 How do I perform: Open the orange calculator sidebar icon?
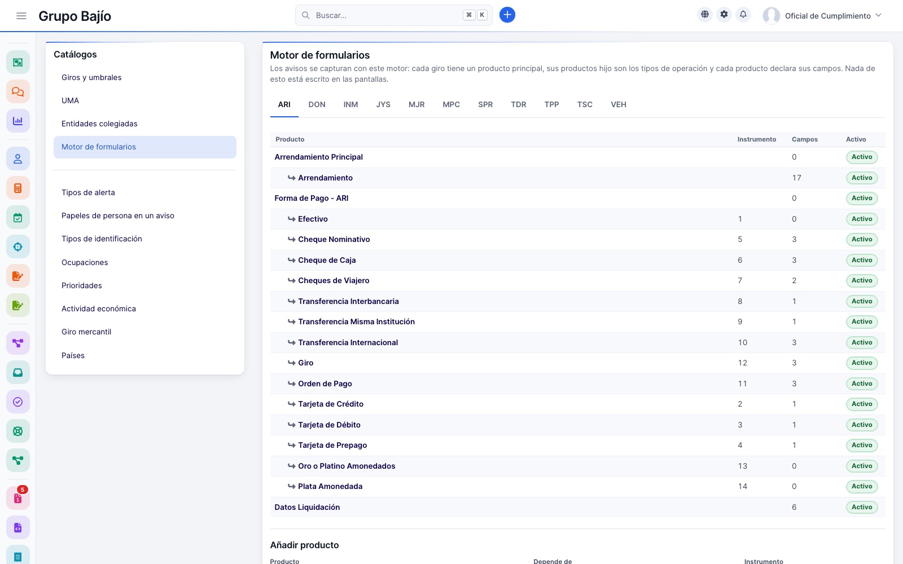point(18,188)
